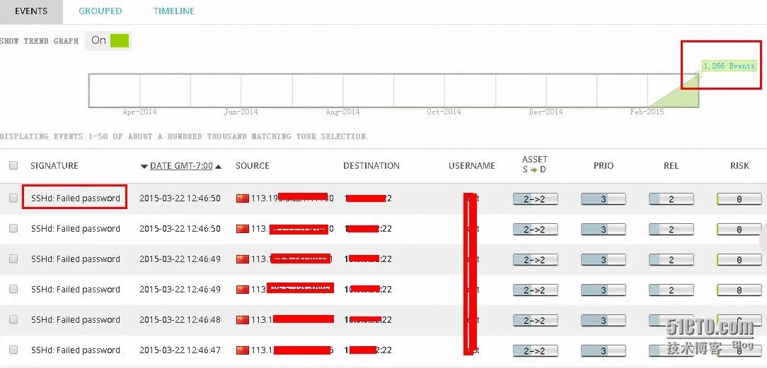Click the ascending sort arrow after DATE

point(218,167)
